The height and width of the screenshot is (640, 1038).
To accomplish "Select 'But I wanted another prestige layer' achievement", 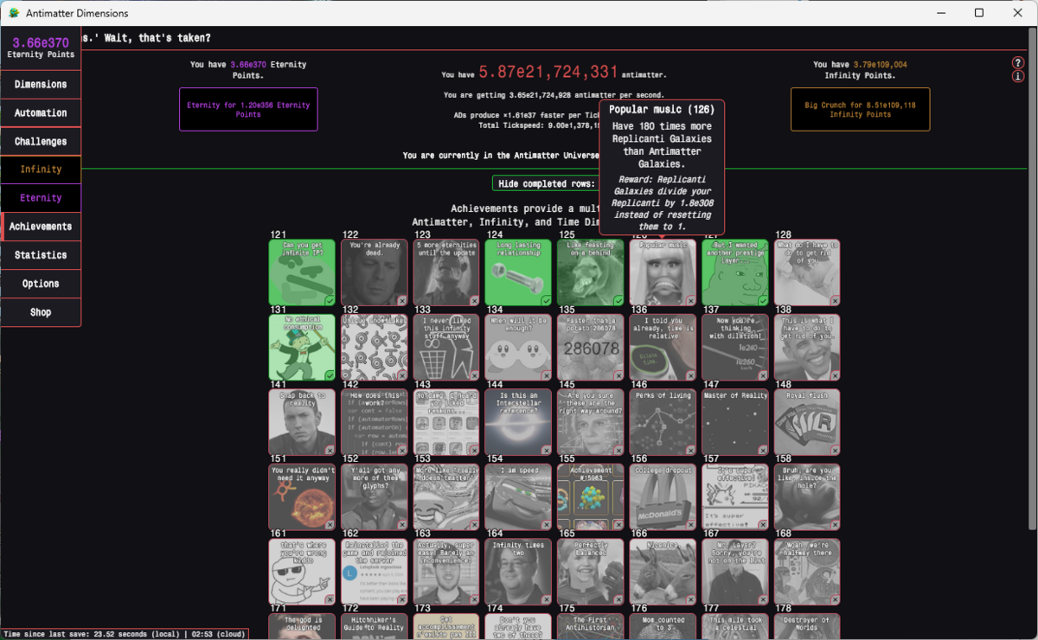I will click(x=735, y=272).
